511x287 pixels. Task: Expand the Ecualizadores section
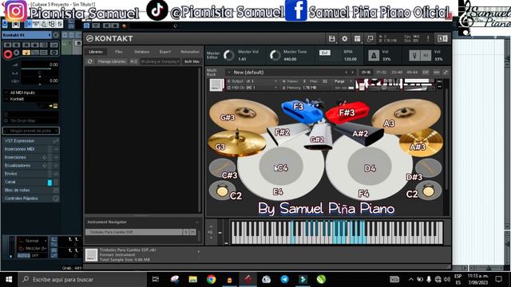point(31,165)
